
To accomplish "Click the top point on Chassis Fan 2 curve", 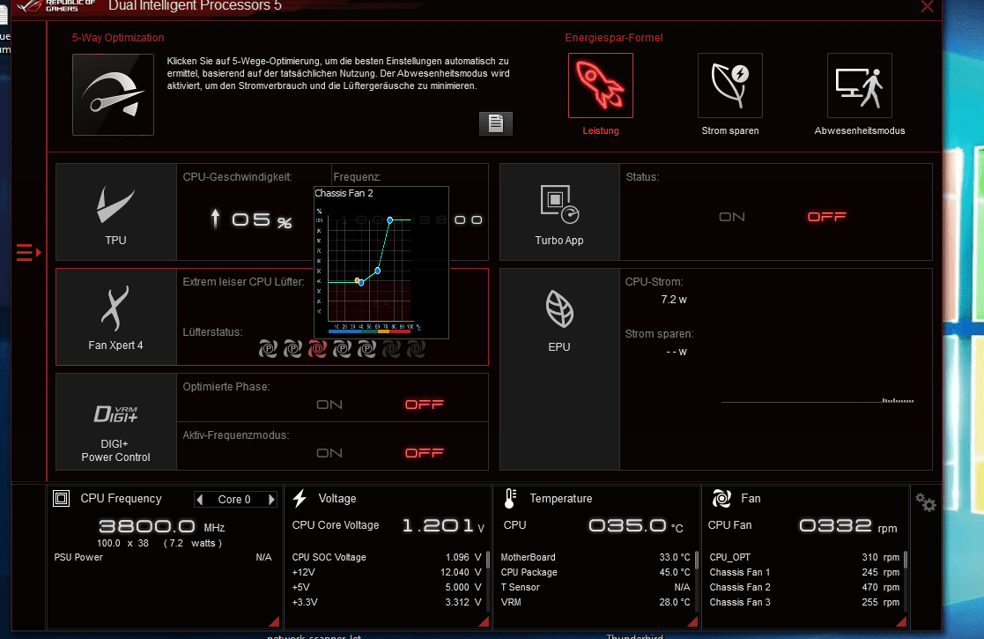I will [389, 220].
